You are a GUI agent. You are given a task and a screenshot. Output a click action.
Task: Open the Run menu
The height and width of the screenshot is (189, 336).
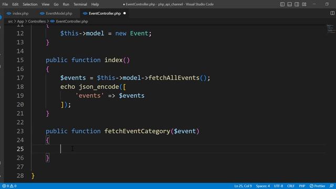pyautogui.click(x=66, y=4)
